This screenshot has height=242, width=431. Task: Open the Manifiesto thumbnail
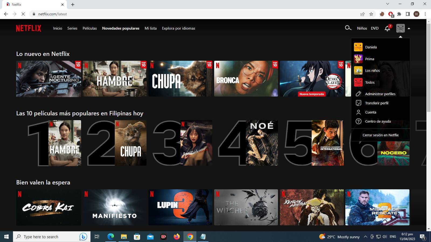114,207
